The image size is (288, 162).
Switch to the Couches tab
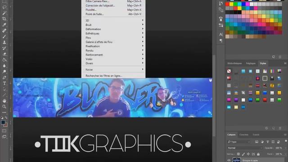point(244,135)
